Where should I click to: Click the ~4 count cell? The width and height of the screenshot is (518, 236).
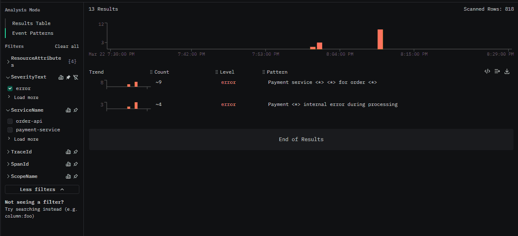159,104
